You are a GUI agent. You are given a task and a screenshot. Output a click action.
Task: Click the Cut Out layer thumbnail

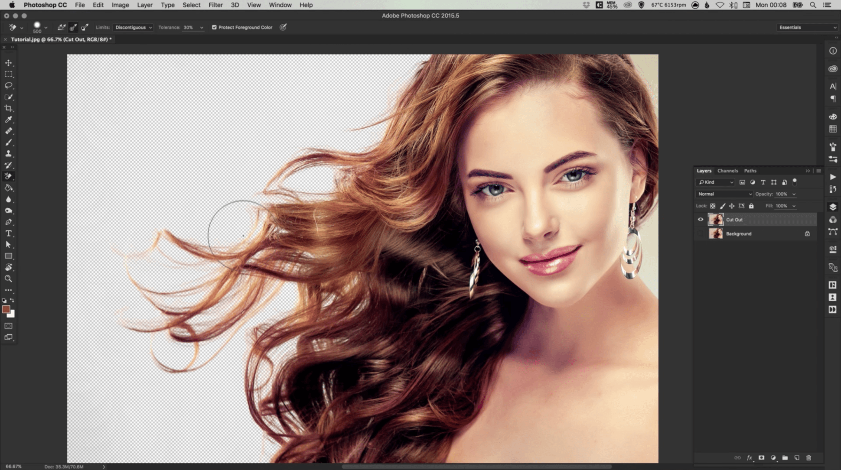[716, 220]
